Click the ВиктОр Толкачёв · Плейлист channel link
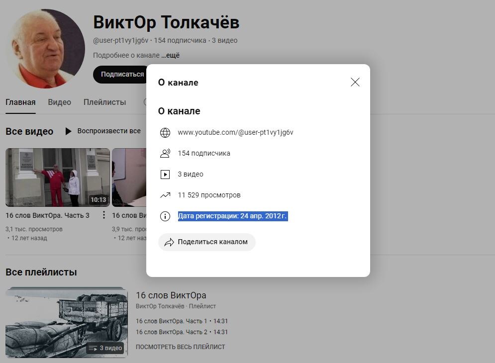495x363 pixels. pos(176,306)
